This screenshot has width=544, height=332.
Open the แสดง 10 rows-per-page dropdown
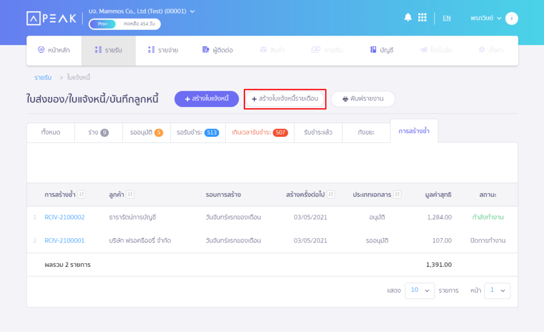click(x=420, y=291)
